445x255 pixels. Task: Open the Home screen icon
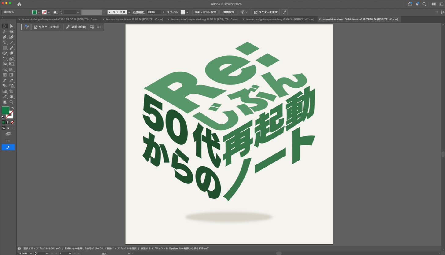tap(19, 4)
